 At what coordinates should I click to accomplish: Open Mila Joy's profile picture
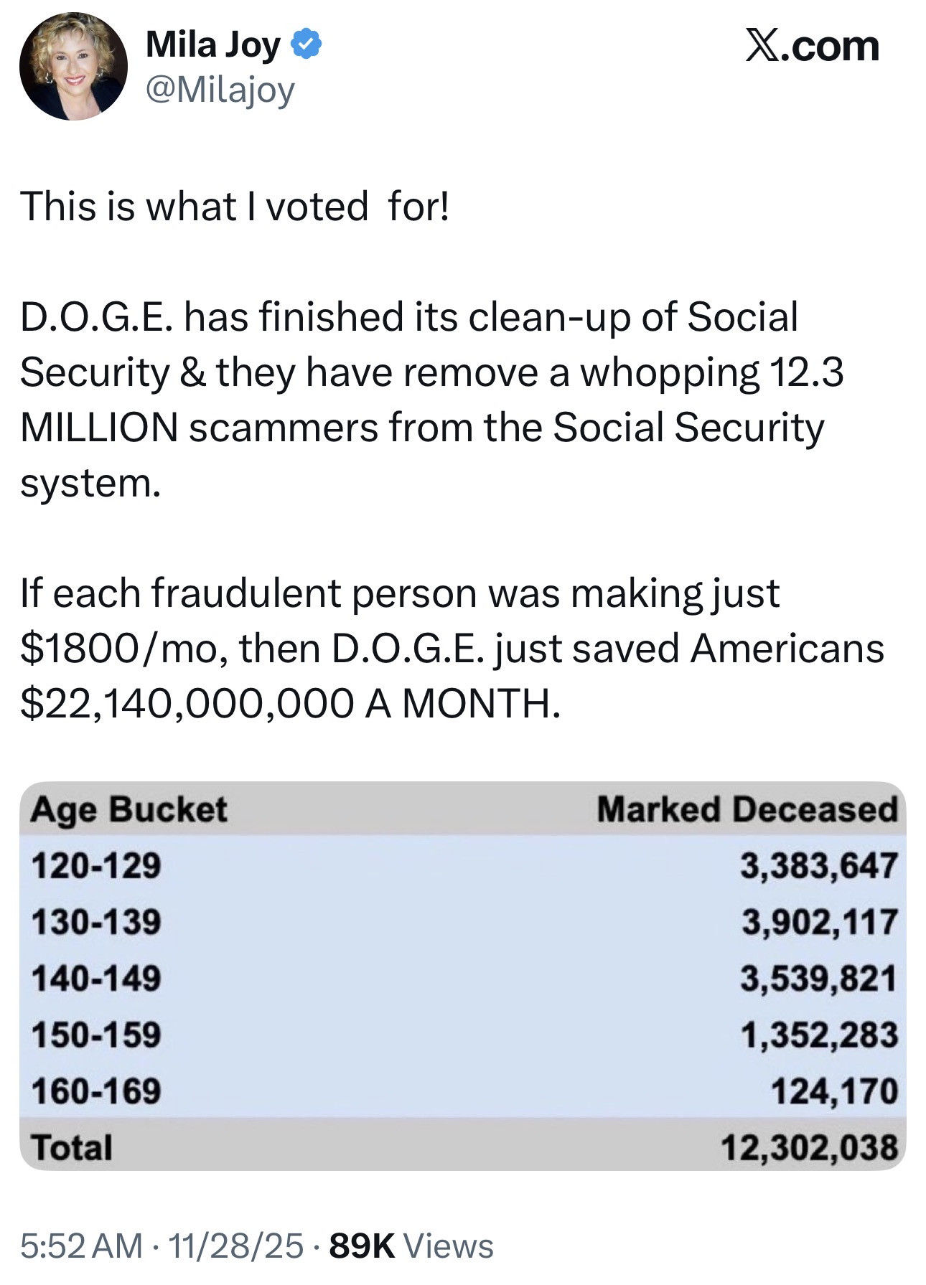73,66
